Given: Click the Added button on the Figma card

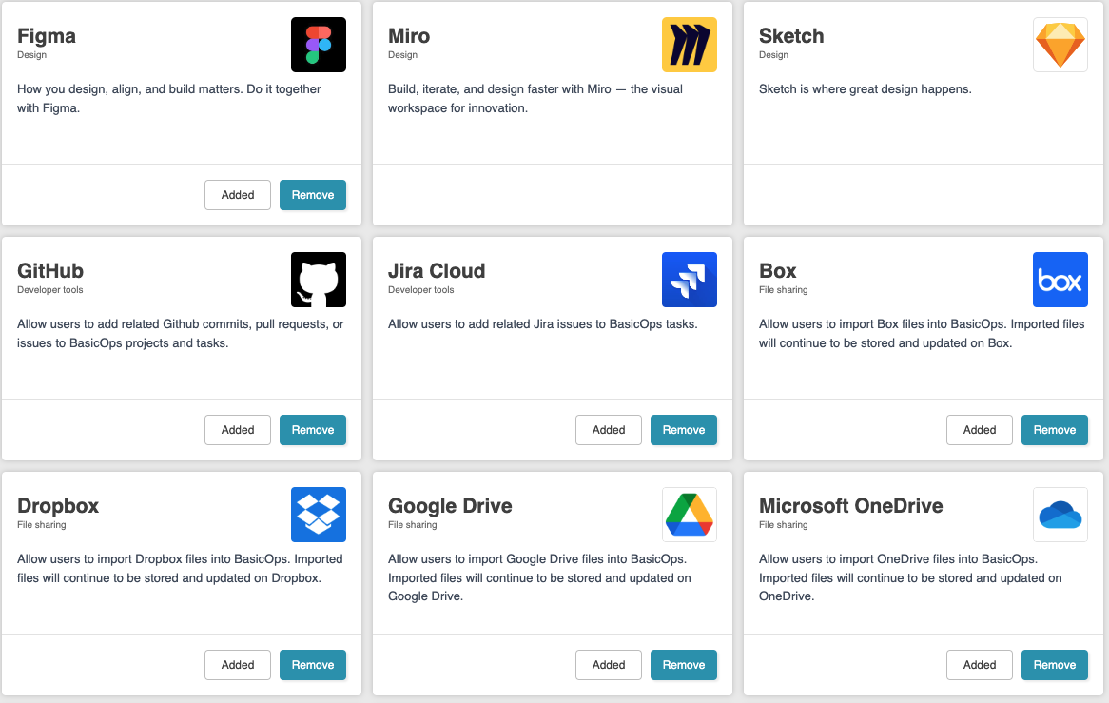Looking at the screenshot, I should 238,194.
